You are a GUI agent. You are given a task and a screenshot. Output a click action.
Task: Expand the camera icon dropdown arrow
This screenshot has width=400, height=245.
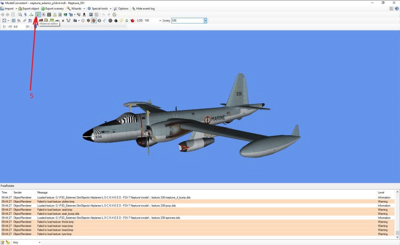(79, 20)
